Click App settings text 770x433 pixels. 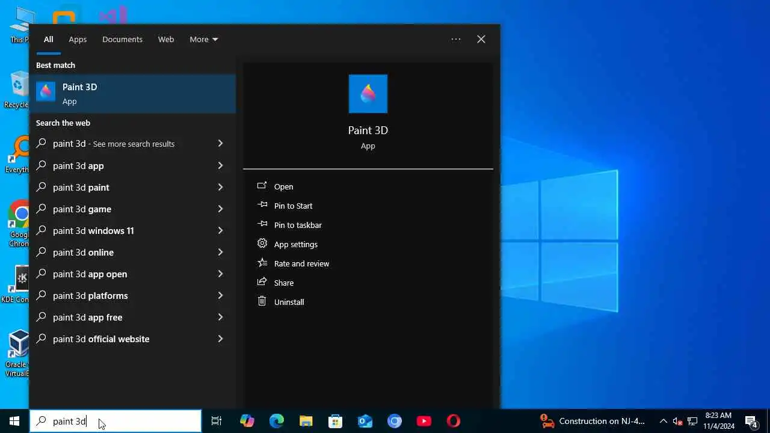[295, 244]
